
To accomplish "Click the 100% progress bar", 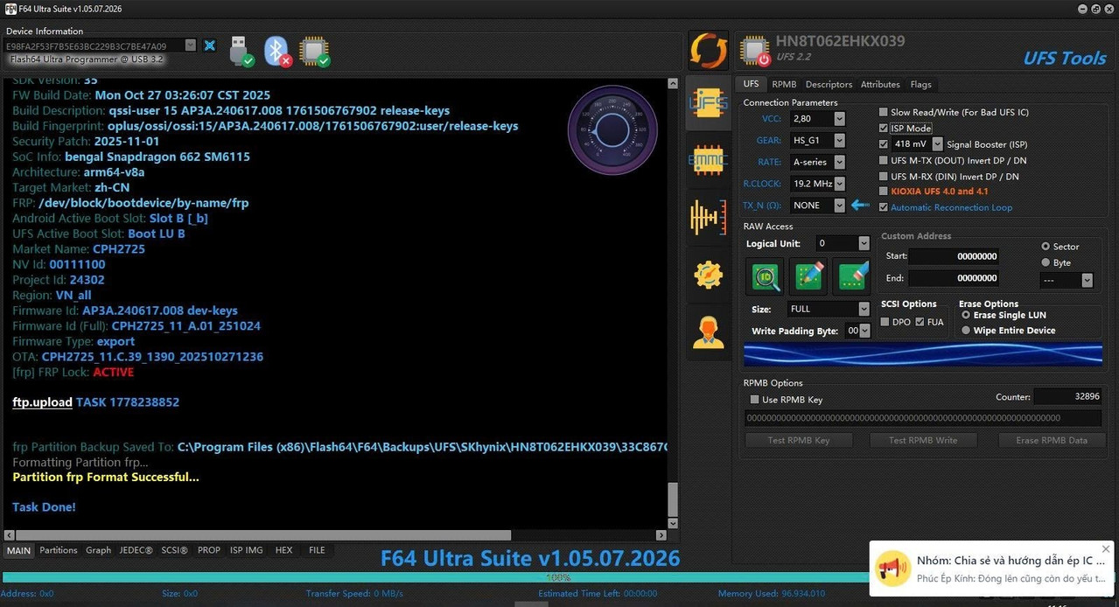I will click(x=558, y=577).
